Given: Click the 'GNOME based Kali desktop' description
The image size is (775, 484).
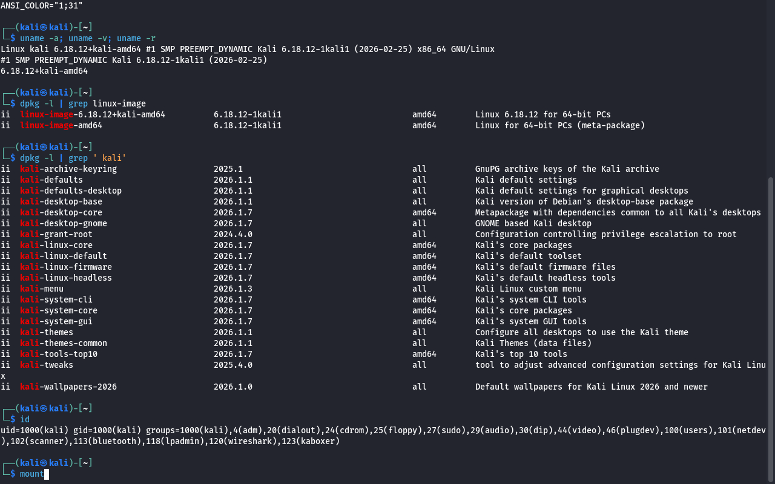Looking at the screenshot, I should tap(533, 223).
